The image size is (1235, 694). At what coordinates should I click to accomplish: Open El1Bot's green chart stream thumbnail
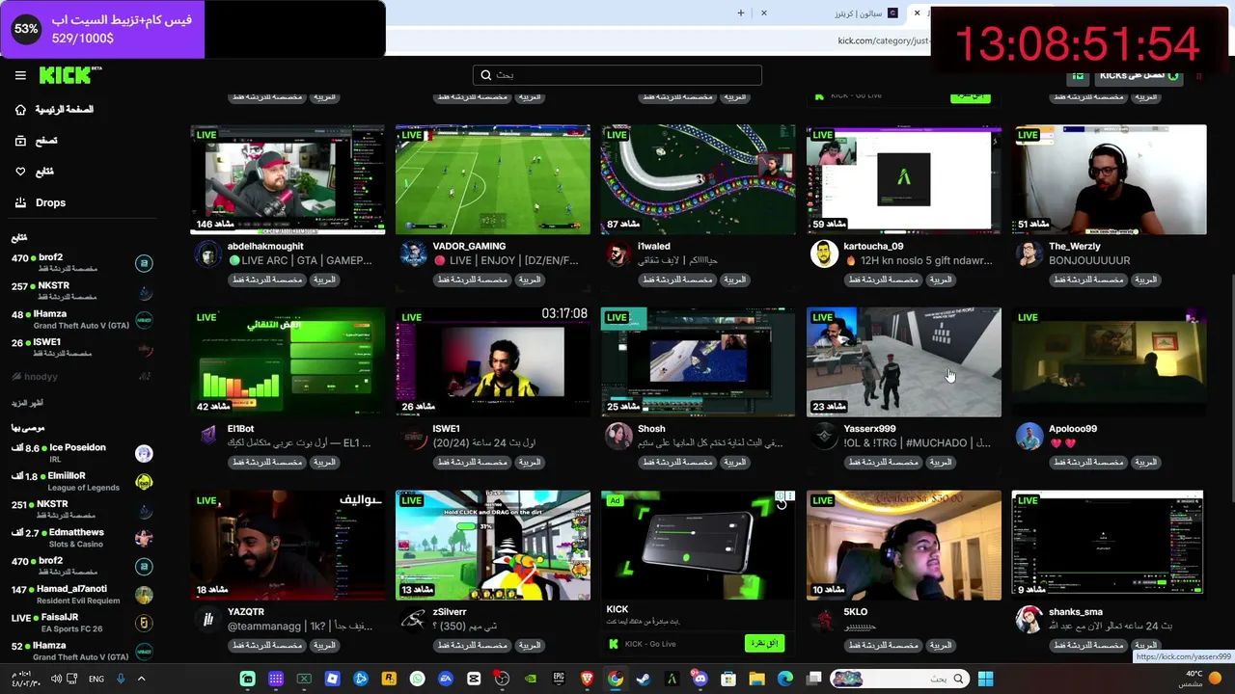(288, 362)
